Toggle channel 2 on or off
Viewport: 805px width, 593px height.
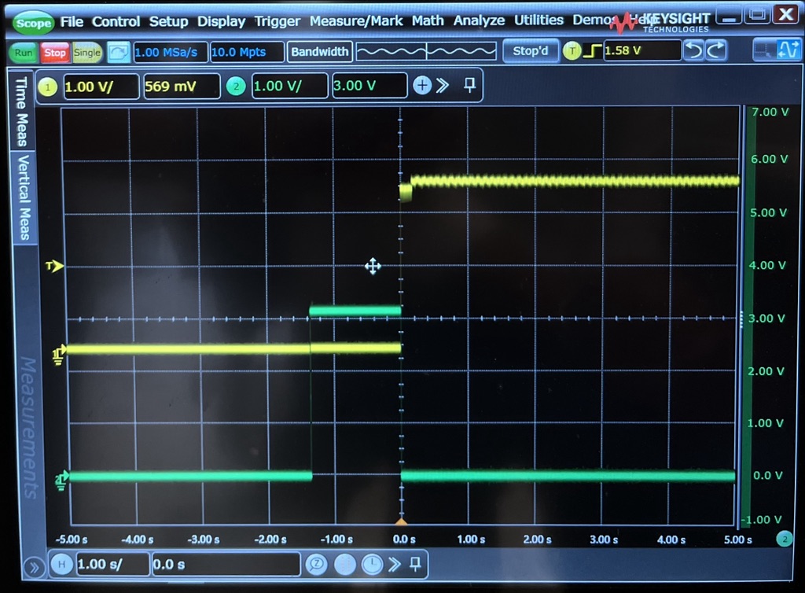[236, 87]
